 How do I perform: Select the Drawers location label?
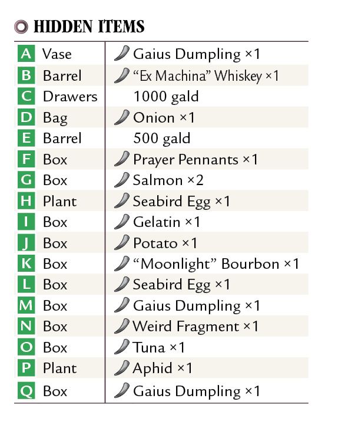click(70, 96)
